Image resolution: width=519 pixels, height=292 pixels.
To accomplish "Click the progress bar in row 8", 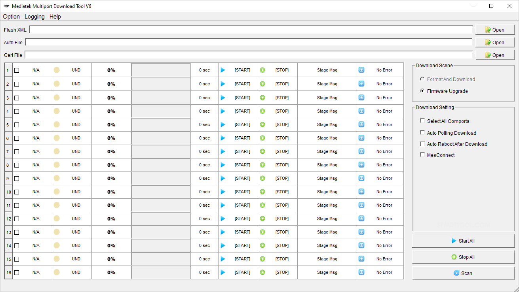I will pos(161,165).
